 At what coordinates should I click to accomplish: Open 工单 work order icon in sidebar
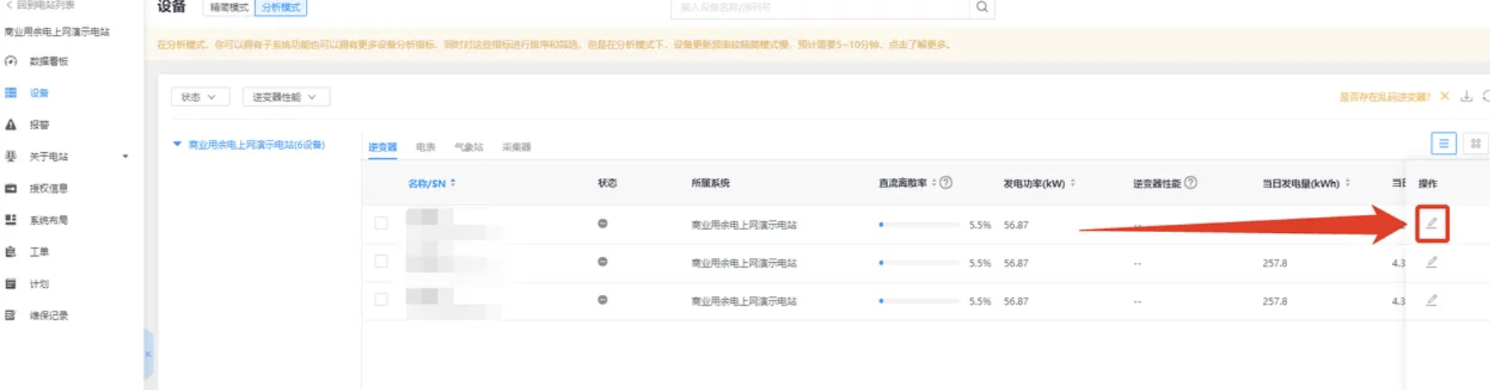pyautogui.click(x=11, y=252)
